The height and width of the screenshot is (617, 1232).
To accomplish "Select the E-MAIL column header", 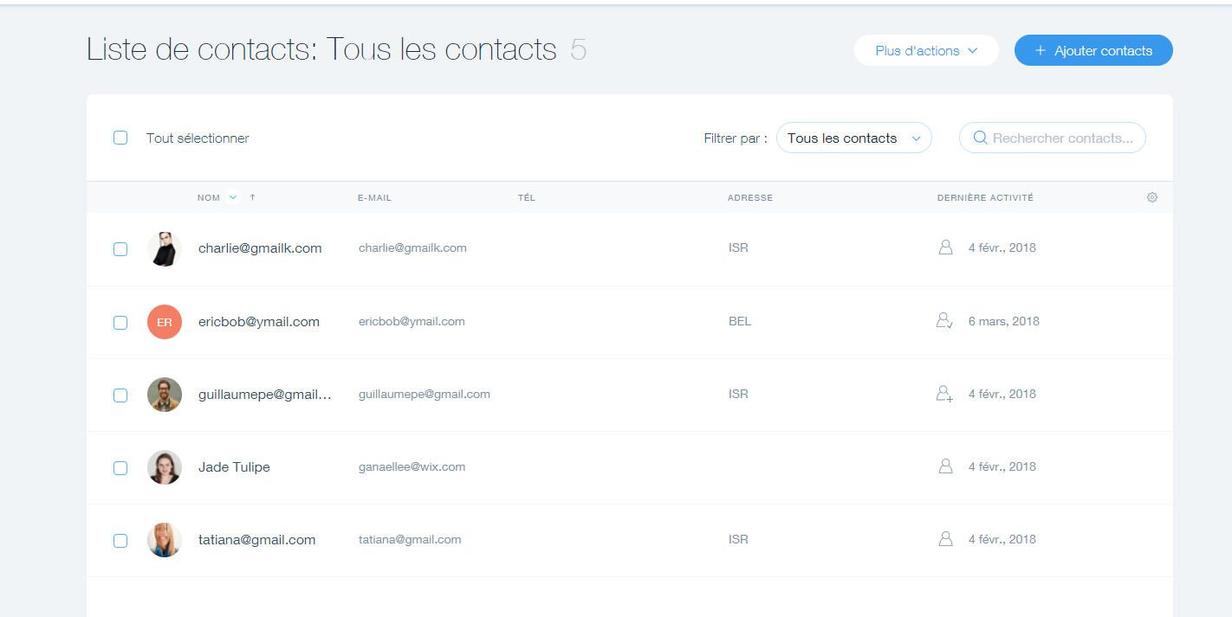I will tap(374, 197).
